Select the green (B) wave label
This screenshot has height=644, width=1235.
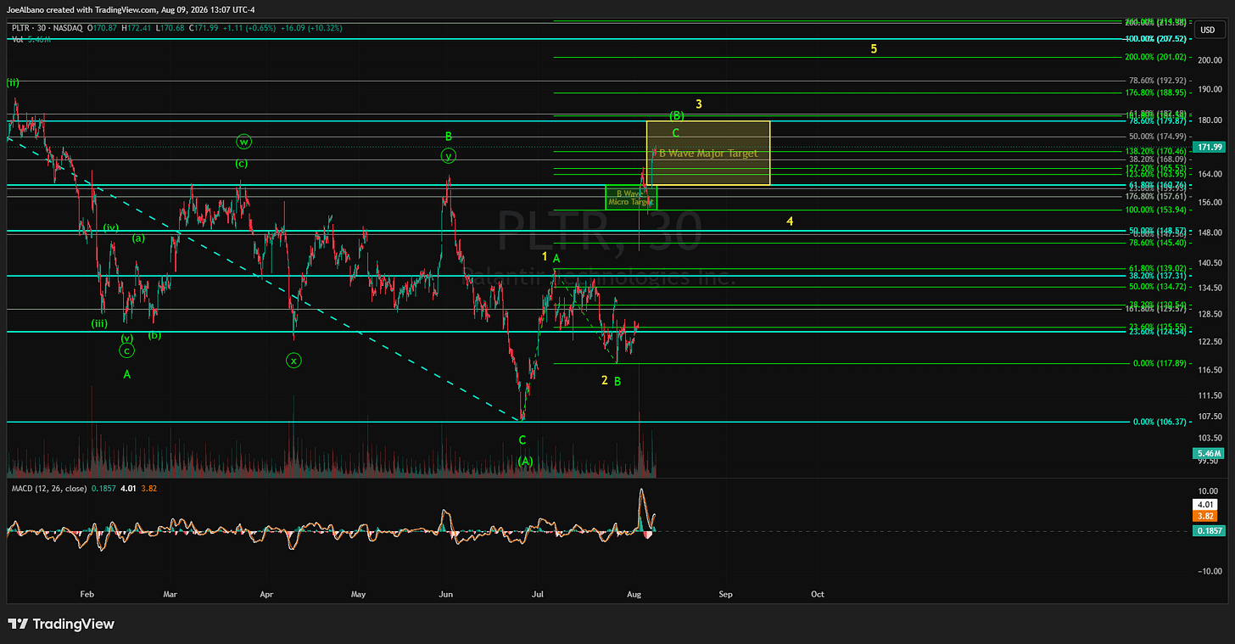click(x=677, y=115)
